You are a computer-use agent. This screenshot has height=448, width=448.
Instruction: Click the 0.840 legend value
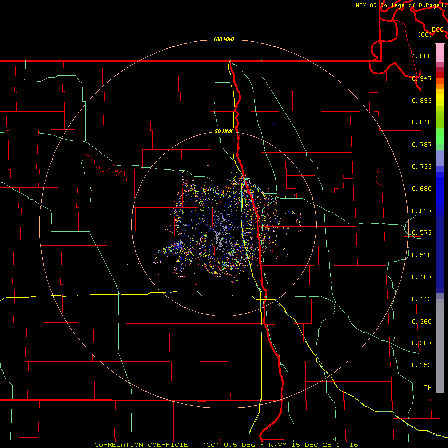tap(422, 122)
